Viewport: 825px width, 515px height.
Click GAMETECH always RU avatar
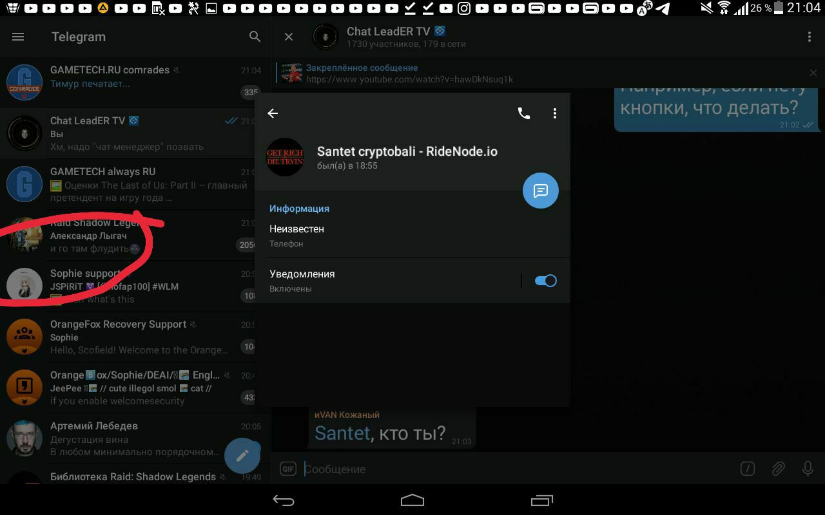tap(24, 184)
